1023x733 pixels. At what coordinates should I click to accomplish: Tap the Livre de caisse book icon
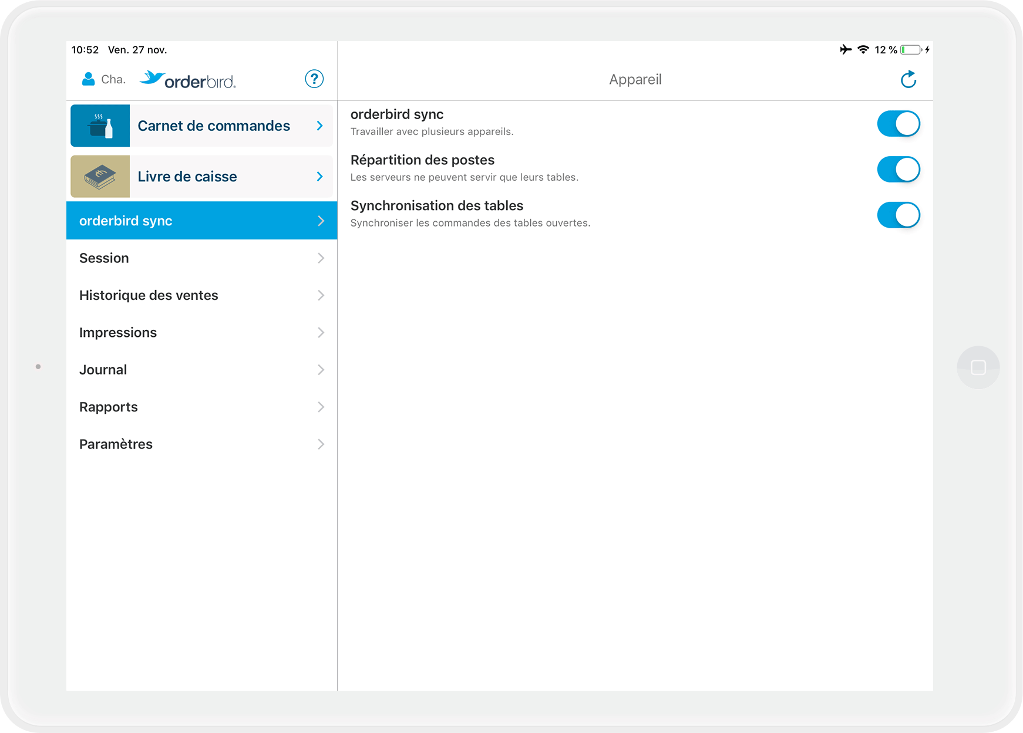pyautogui.click(x=100, y=177)
